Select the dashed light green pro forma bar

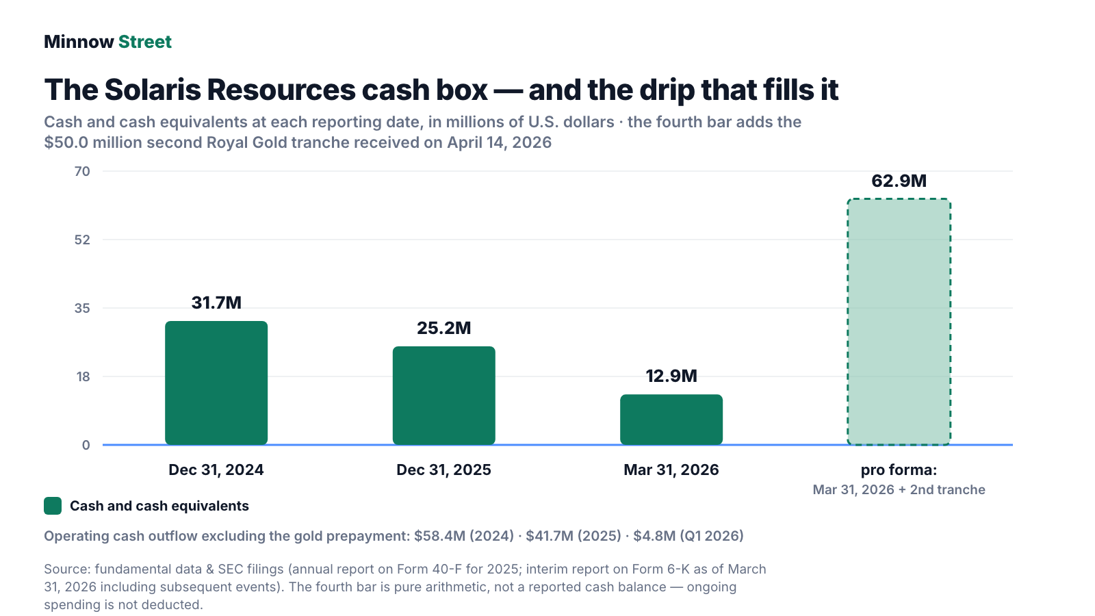tap(899, 322)
